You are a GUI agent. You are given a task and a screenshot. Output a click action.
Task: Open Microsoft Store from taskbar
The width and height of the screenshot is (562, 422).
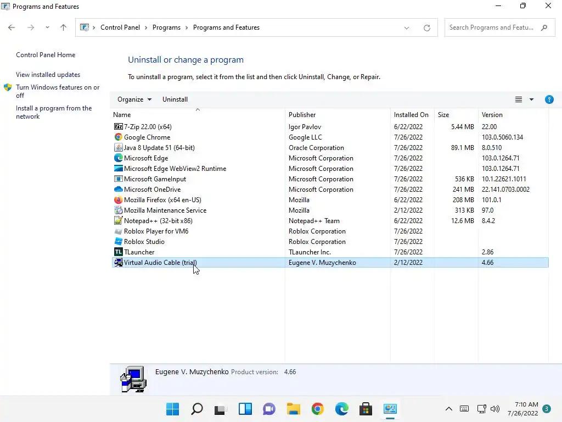pos(366,409)
